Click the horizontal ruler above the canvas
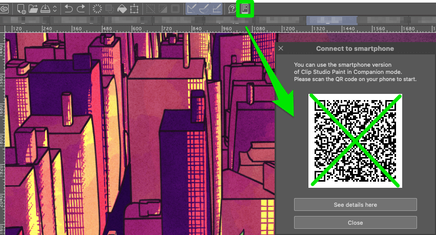This screenshot has width=436, height=235. point(220,29)
